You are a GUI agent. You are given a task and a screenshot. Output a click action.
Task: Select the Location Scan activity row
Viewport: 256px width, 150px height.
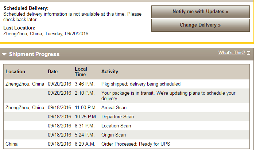tap(116, 126)
